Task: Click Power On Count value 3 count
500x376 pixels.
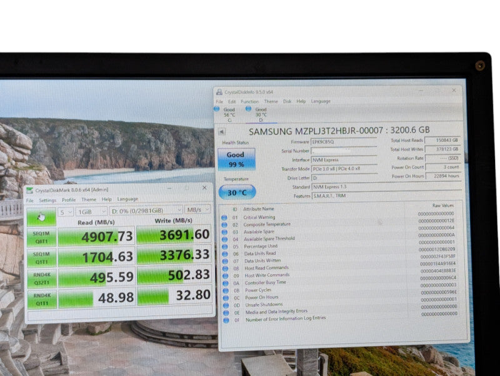Action: pos(443,167)
